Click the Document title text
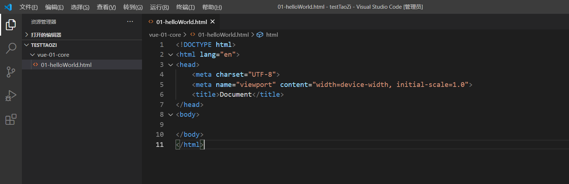The image size is (569, 184). [x=236, y=95]
